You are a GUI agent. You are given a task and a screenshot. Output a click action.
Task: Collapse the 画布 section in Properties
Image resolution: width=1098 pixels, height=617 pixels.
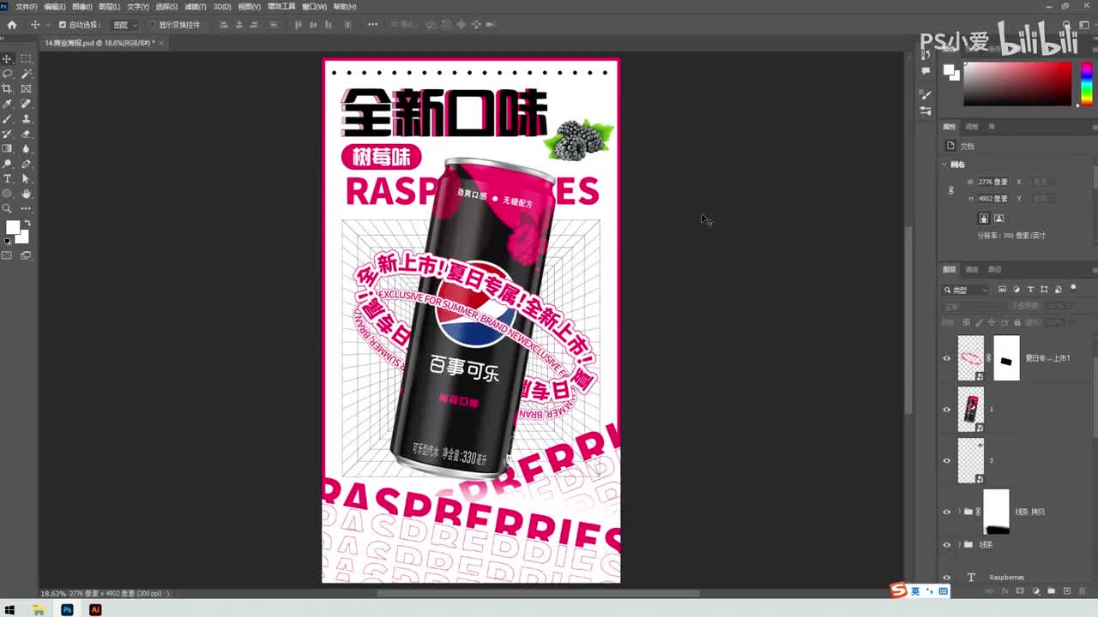coord(944,165)
